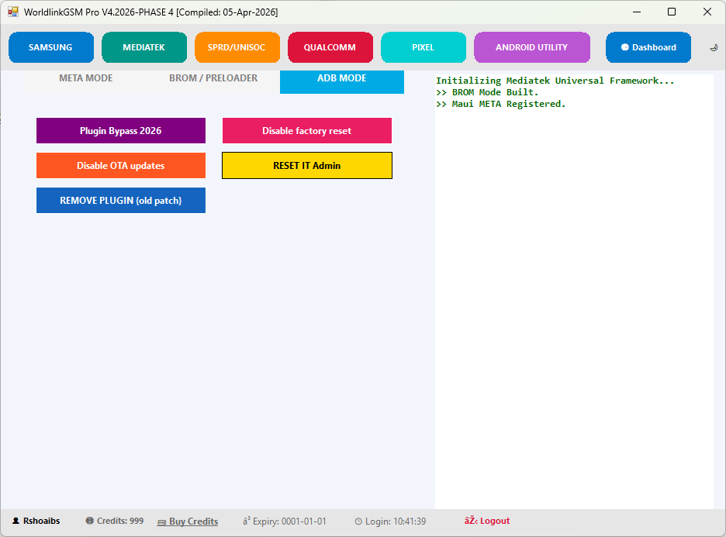Open the Buy Credits link
The height and width of the screenshot is (537, 726).
point(193,522)
